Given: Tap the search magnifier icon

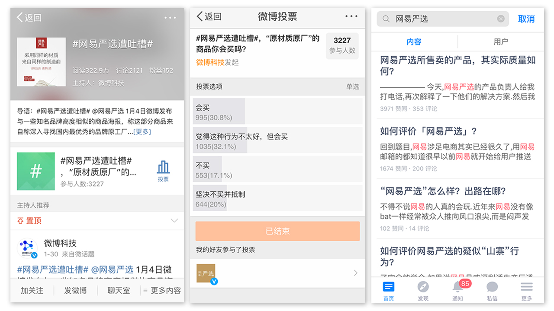Looking at the screenshot, I should 386,19.
